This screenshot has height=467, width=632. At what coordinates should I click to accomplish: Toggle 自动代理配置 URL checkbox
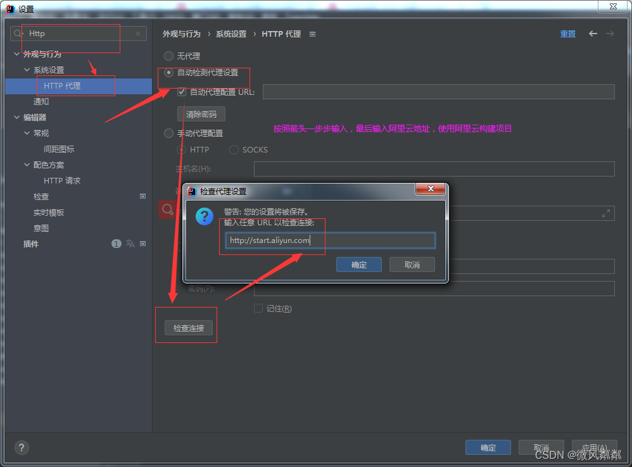(x=182, y=92)
